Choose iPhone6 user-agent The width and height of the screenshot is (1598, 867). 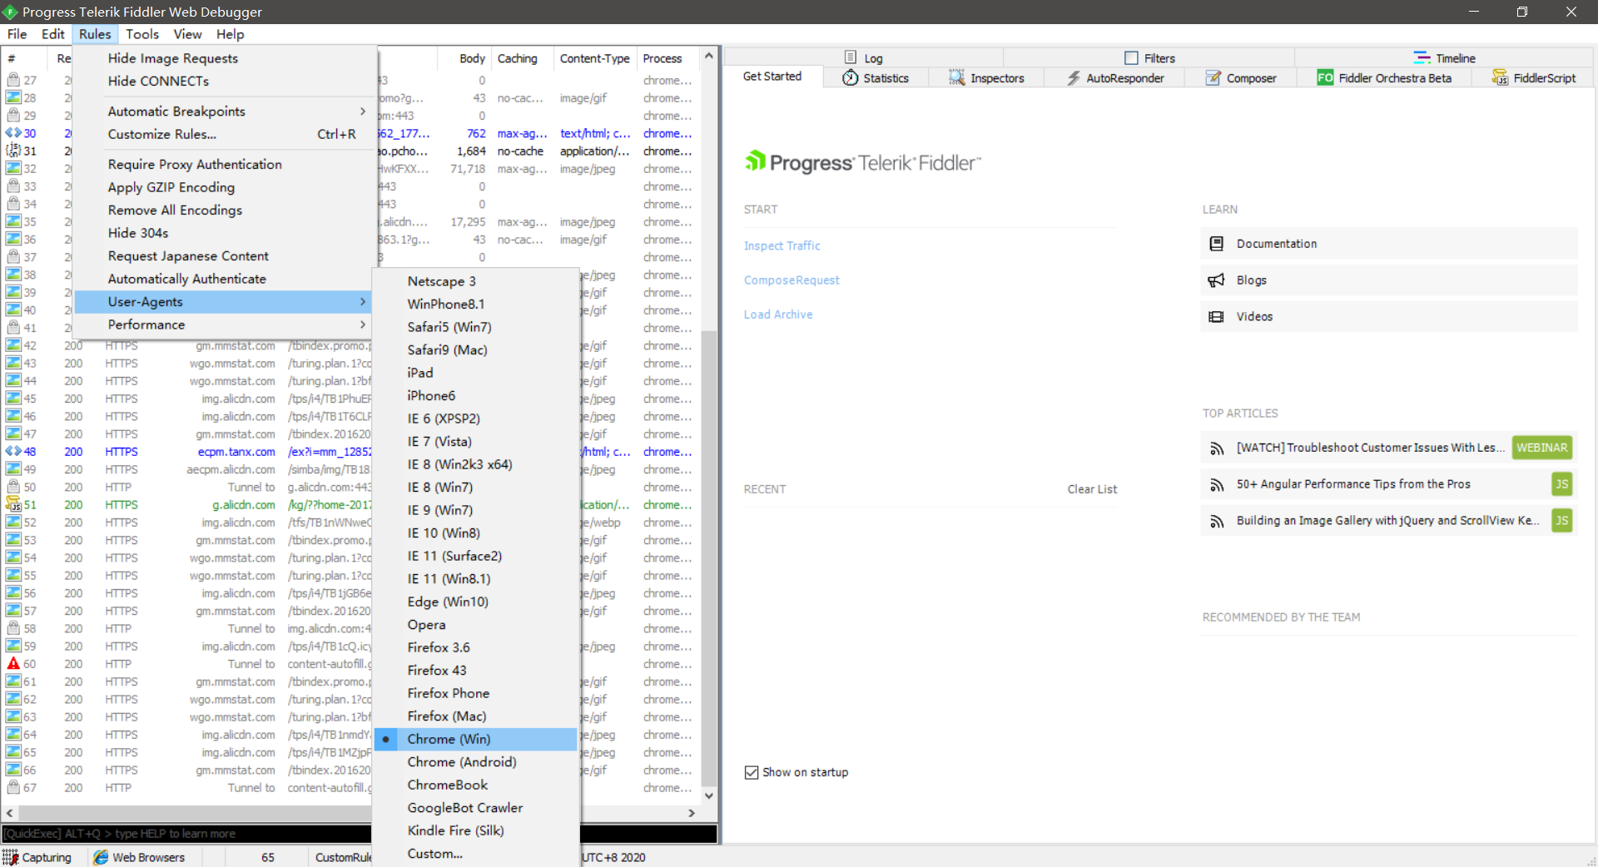pyautogui.click(x=476, y=396)
